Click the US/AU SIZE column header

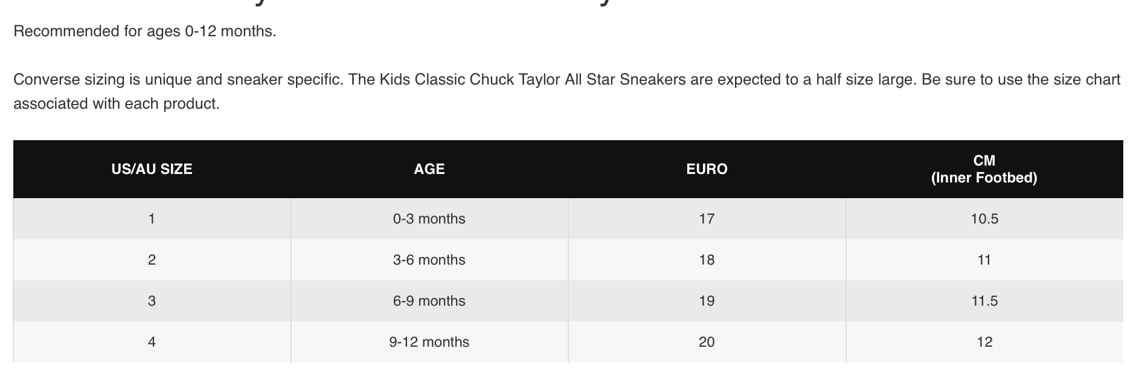coord(152,169)
